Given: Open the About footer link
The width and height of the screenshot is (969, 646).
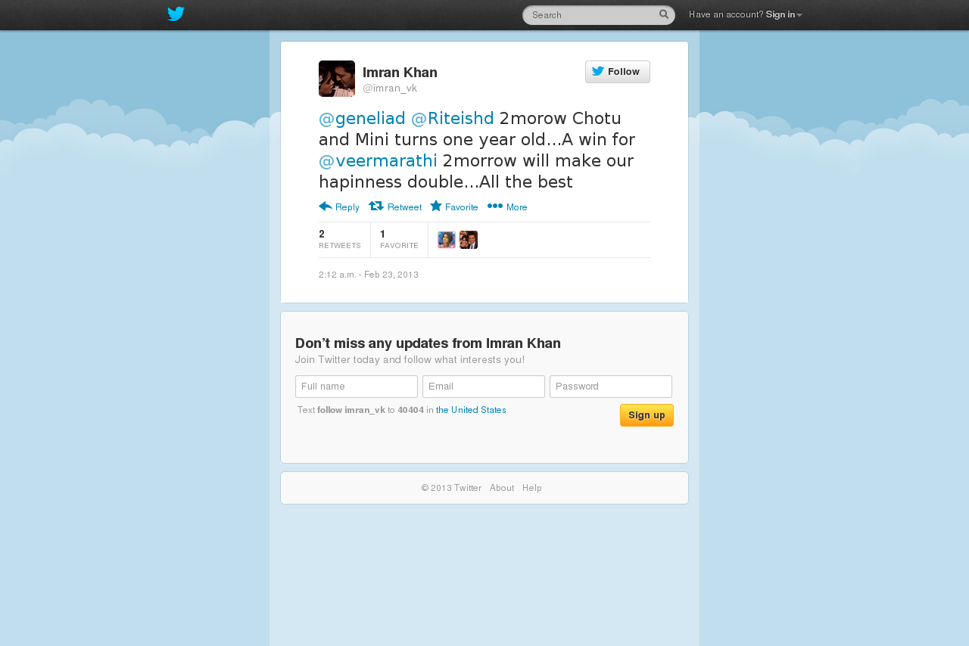Looking at the screenshot, I should coord(502,488).
